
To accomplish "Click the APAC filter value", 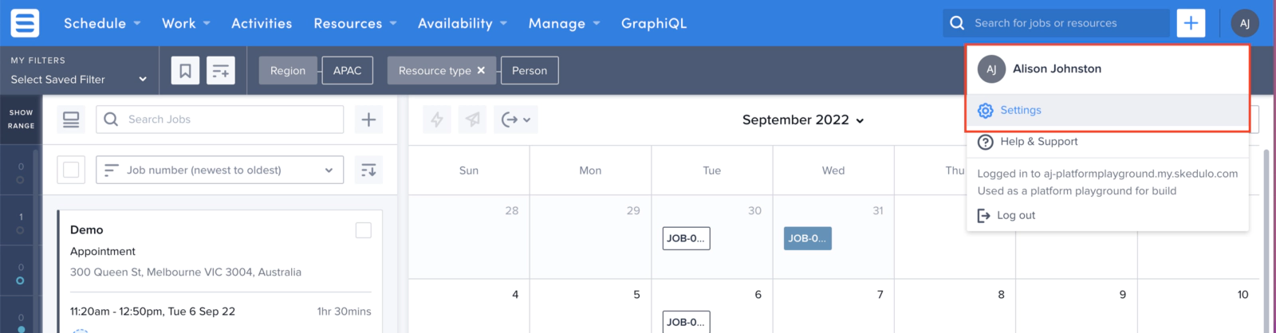I will point(348,70).
